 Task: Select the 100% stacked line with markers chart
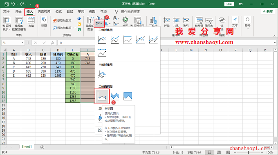[102, 53]
